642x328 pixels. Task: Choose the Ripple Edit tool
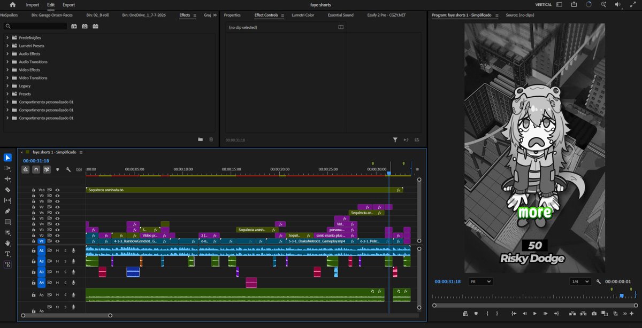pos(7,179)
